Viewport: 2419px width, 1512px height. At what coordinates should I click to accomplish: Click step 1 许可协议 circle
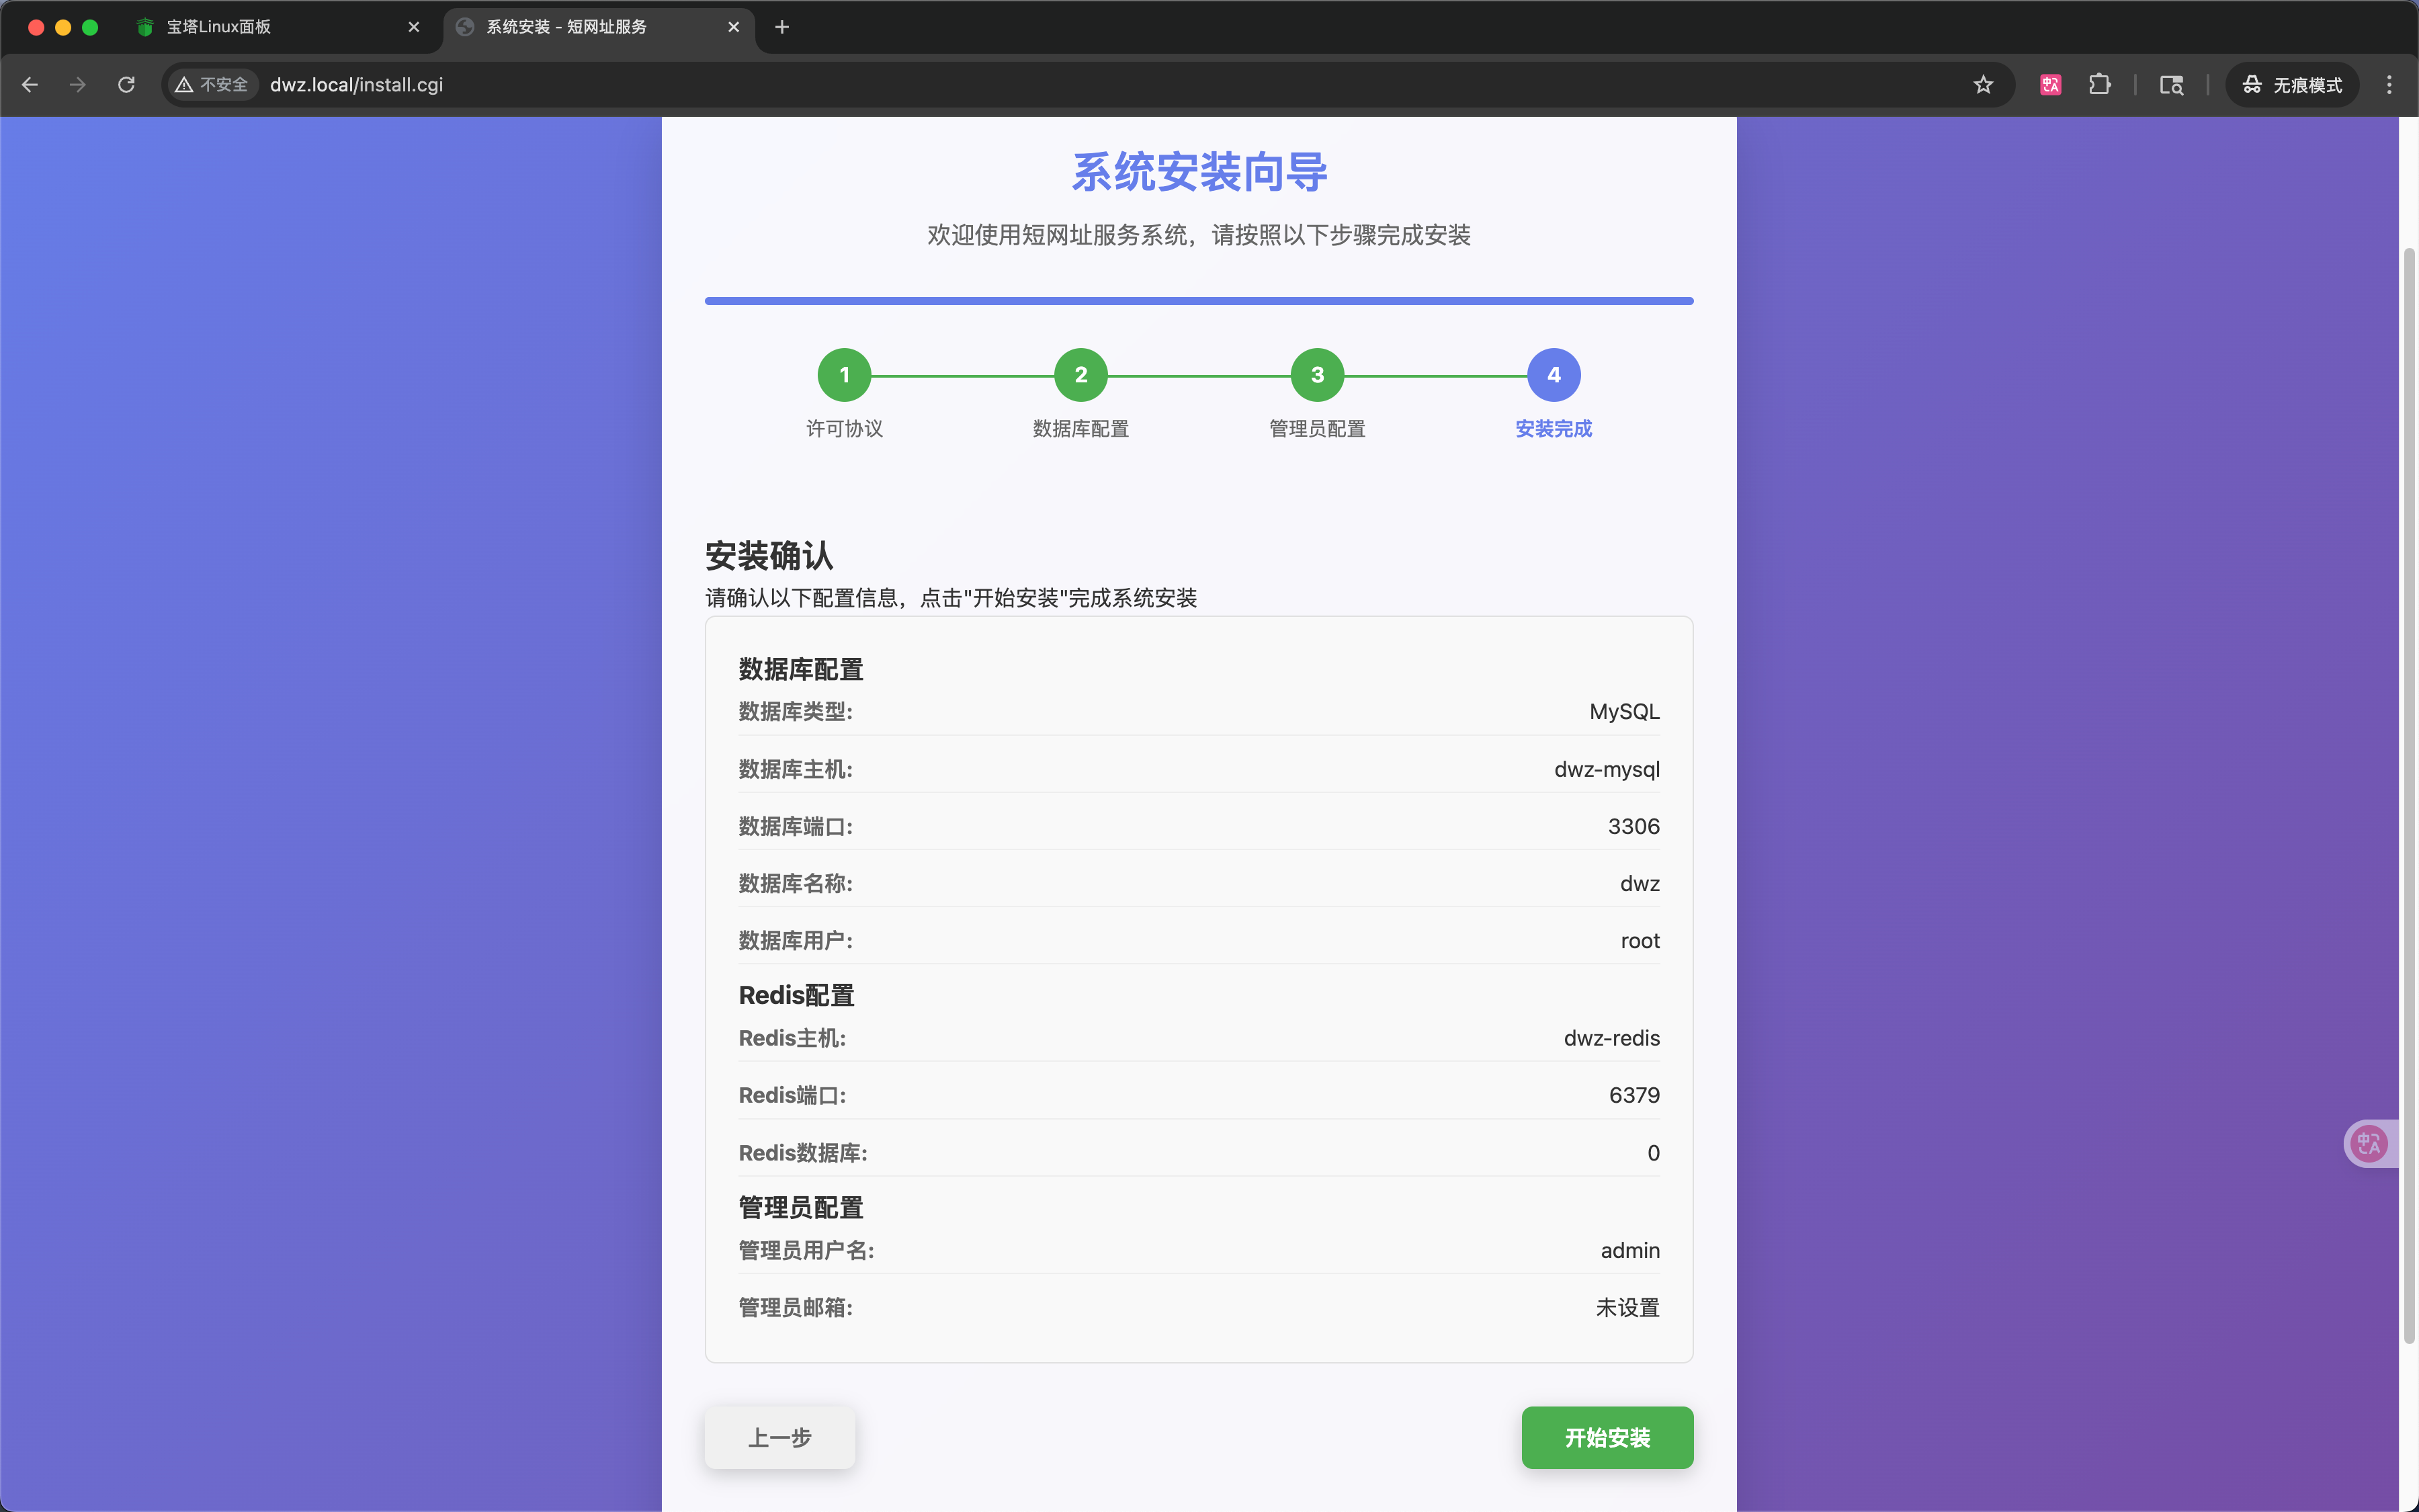[x=845, y=375]
